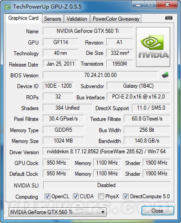This screenshot has height=223, width=181.
Task: Open the PowerColor Giveaway tab
Action: click(x=116, y=19)
